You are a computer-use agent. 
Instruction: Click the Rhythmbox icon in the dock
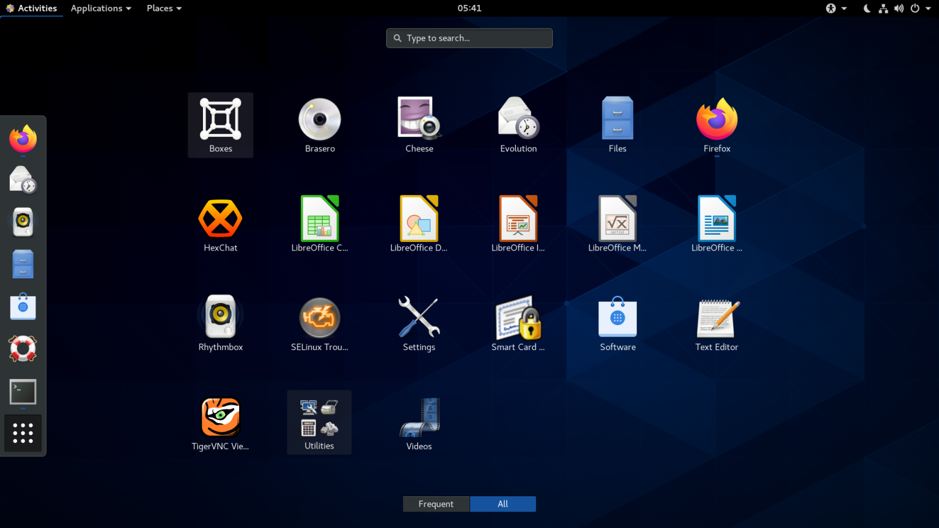[x=23, y=221]
